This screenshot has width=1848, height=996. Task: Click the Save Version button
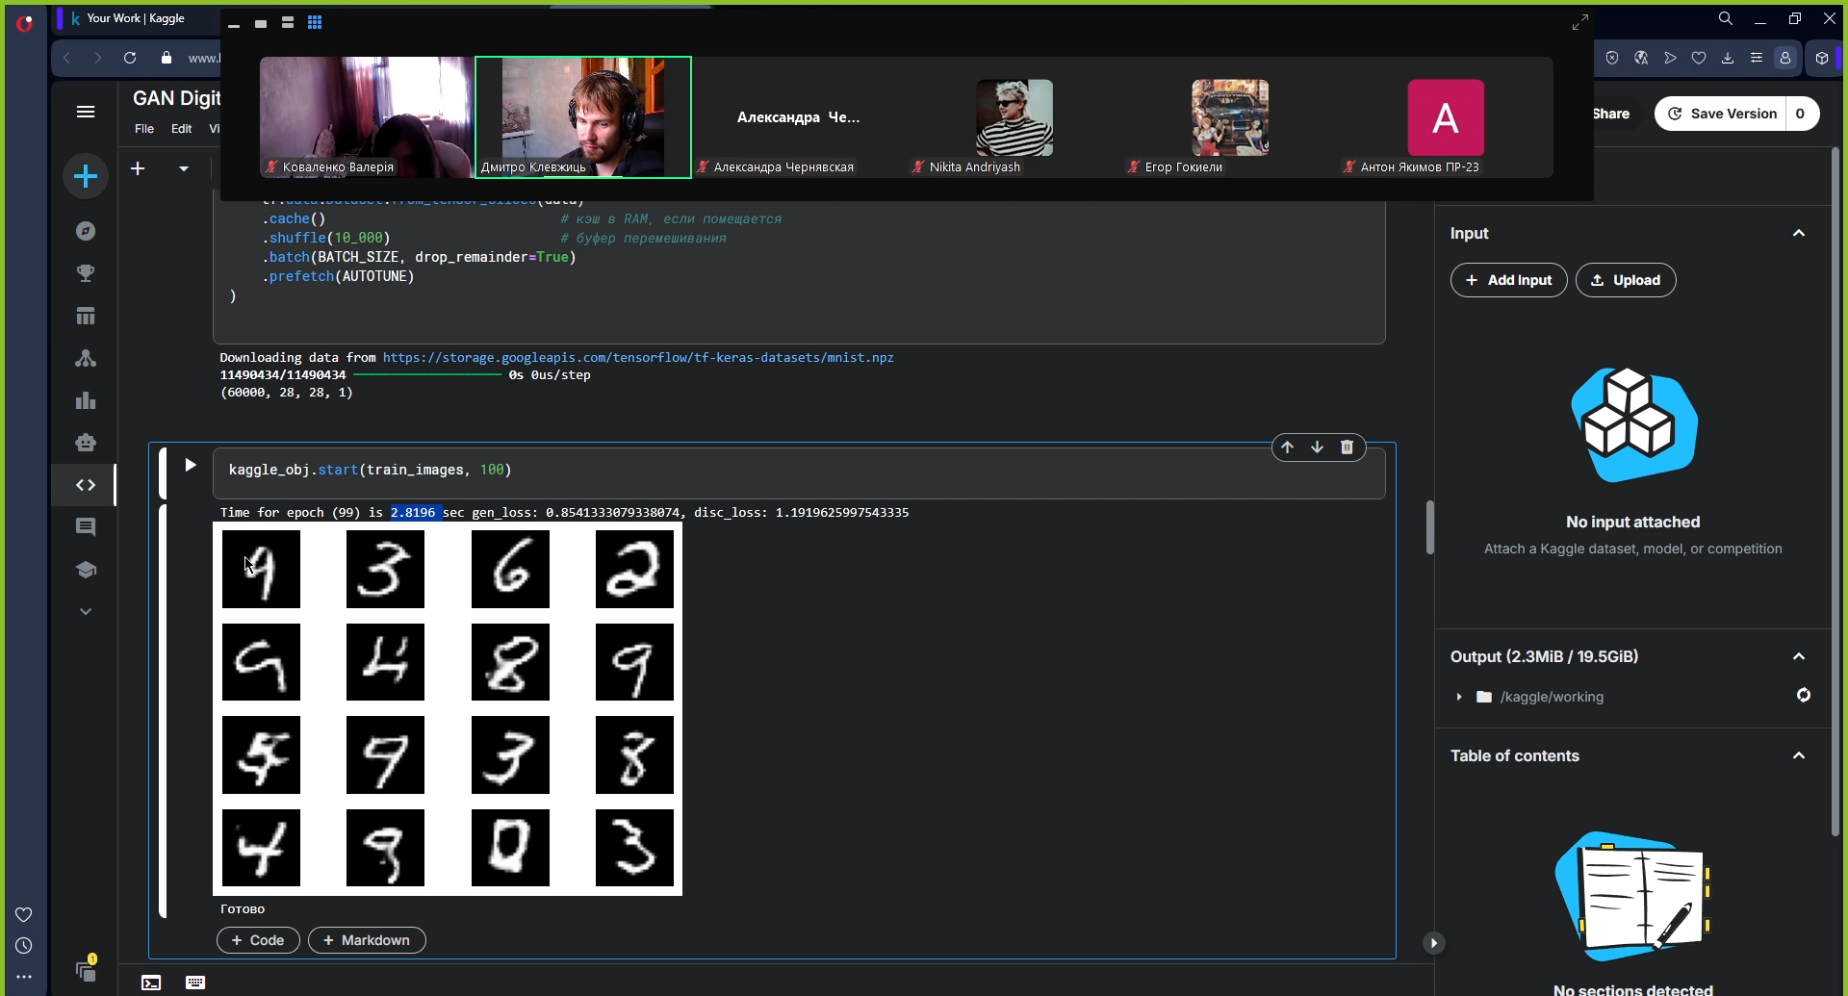coord(1722,114)
